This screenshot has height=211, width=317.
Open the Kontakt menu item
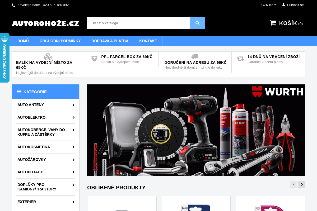(148, 41)
